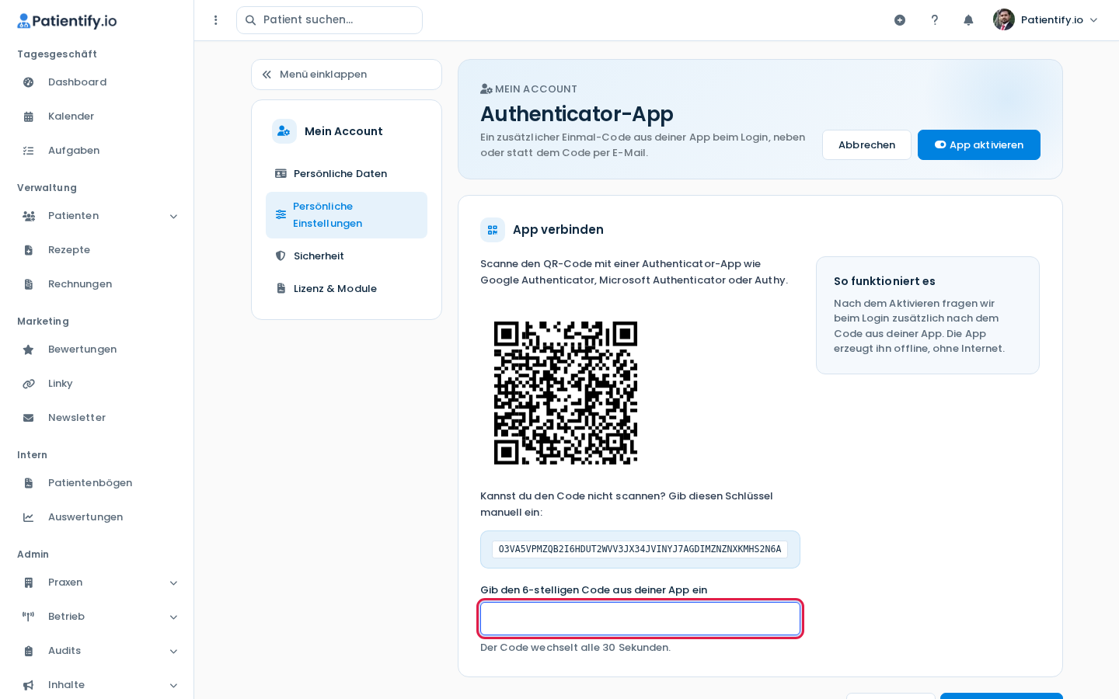This screenshot has width=1119, height=699.
Task: Expand the Inhalte submenu
Action: click(x=173, y=685)
